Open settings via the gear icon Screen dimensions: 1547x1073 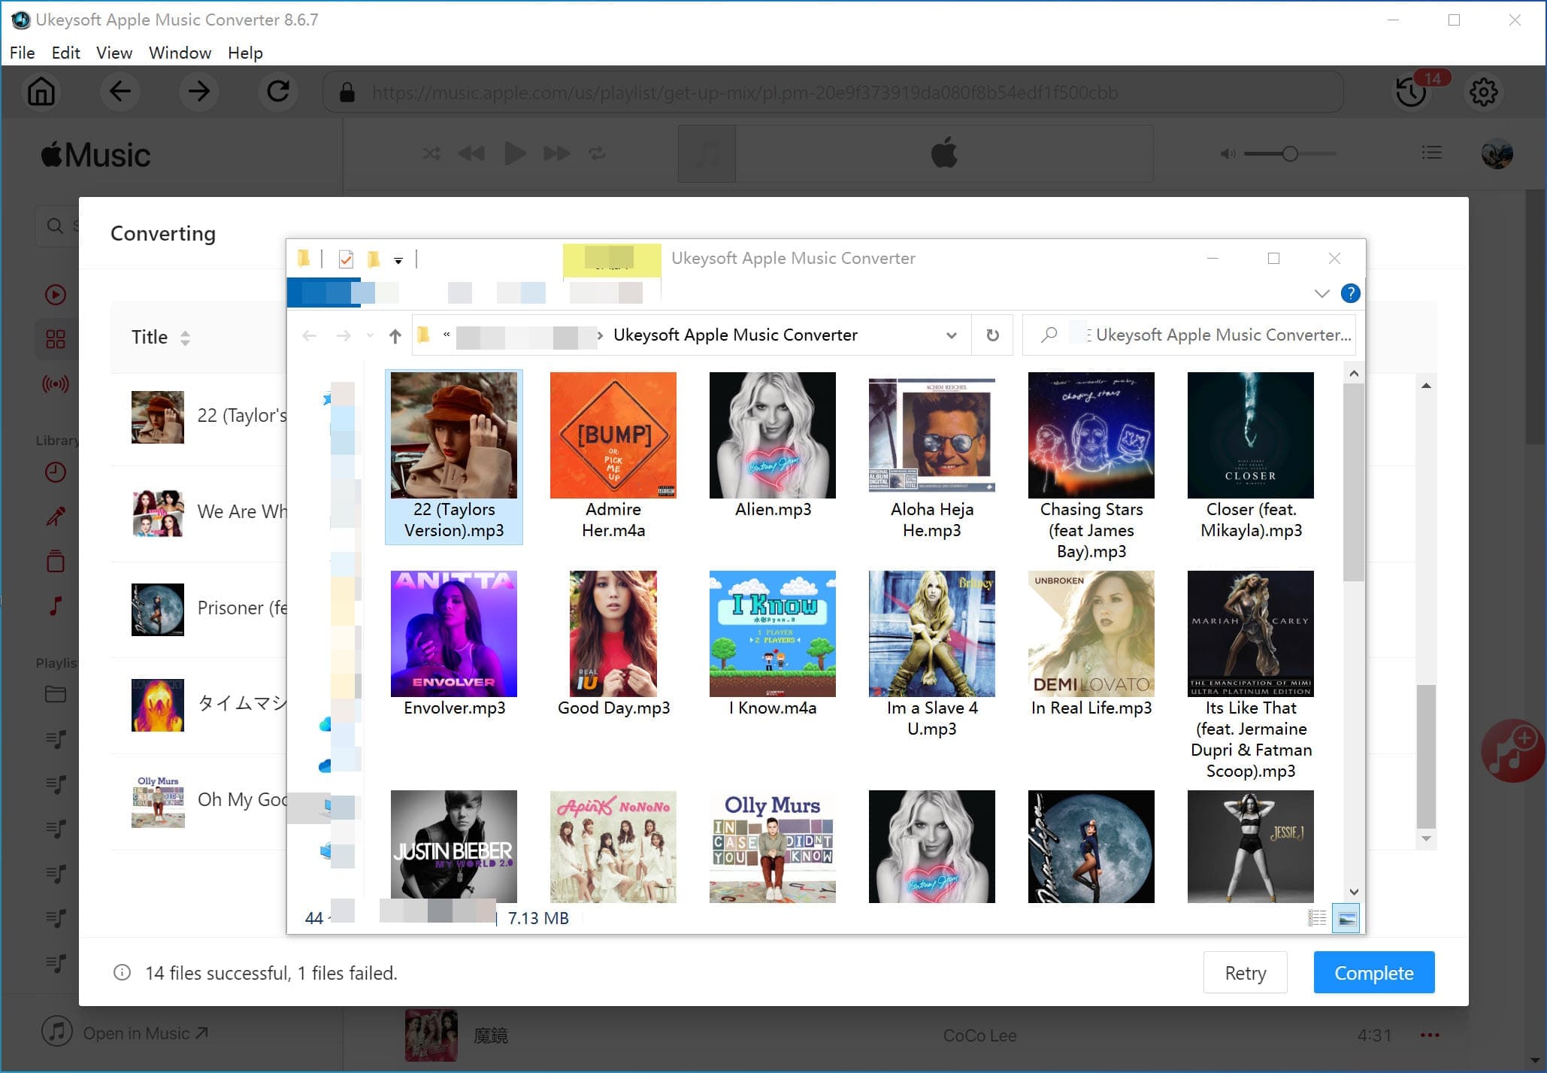(x=1484, y=92)
